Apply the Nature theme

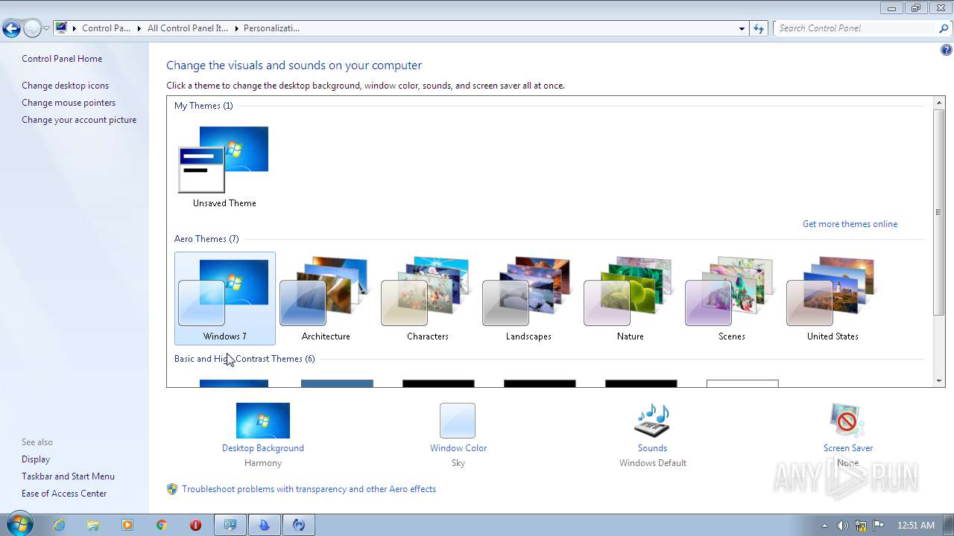click(x=630, y=298)
